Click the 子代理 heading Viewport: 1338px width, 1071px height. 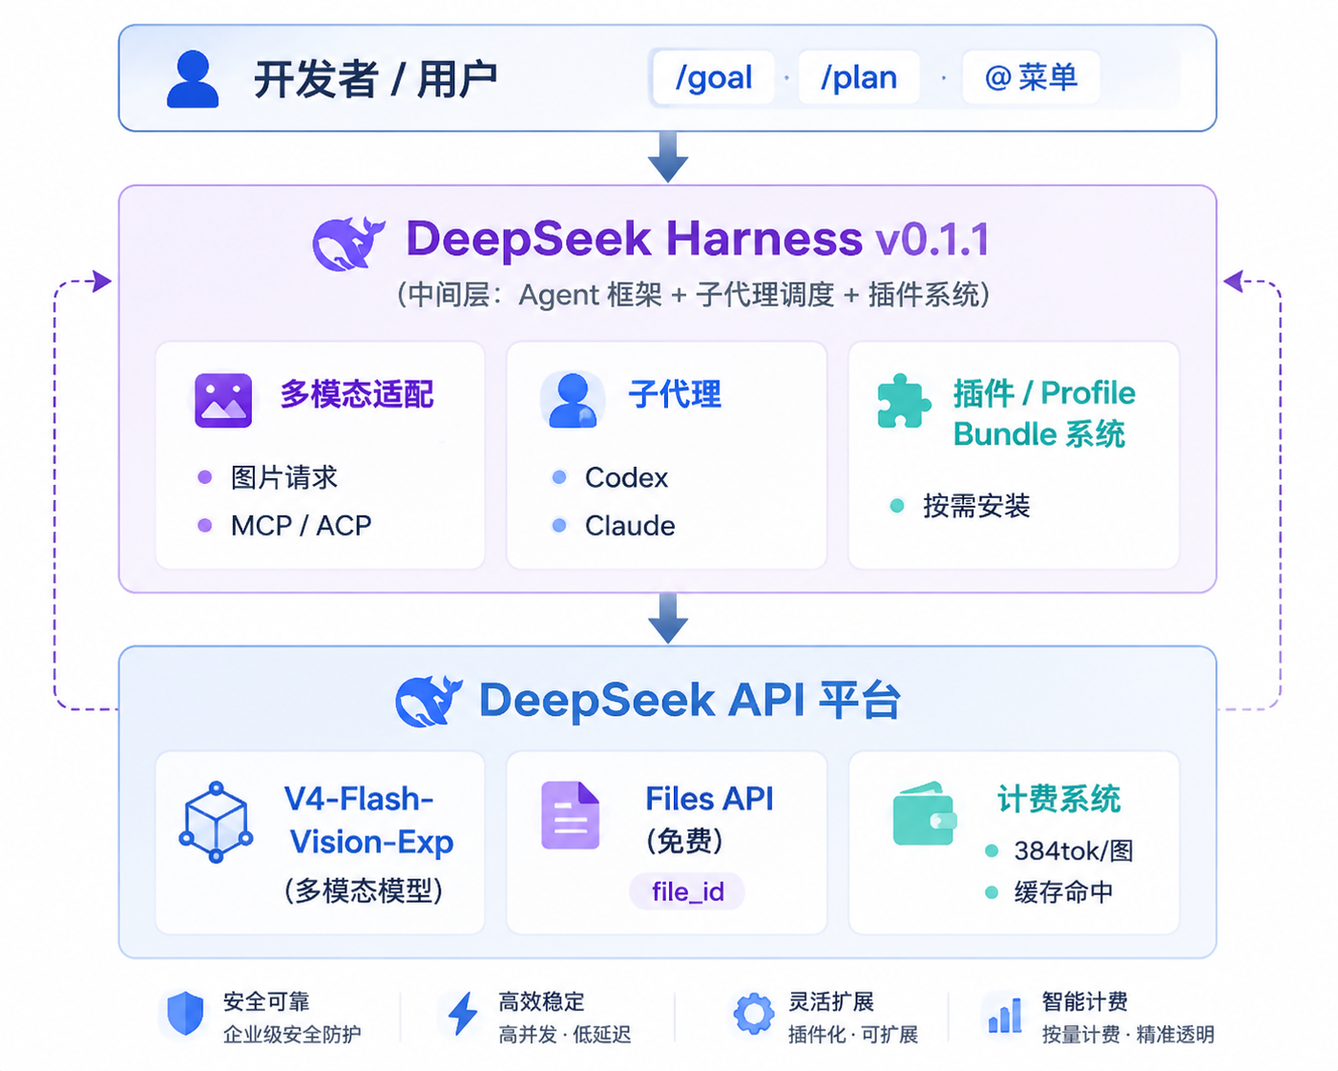675,394
